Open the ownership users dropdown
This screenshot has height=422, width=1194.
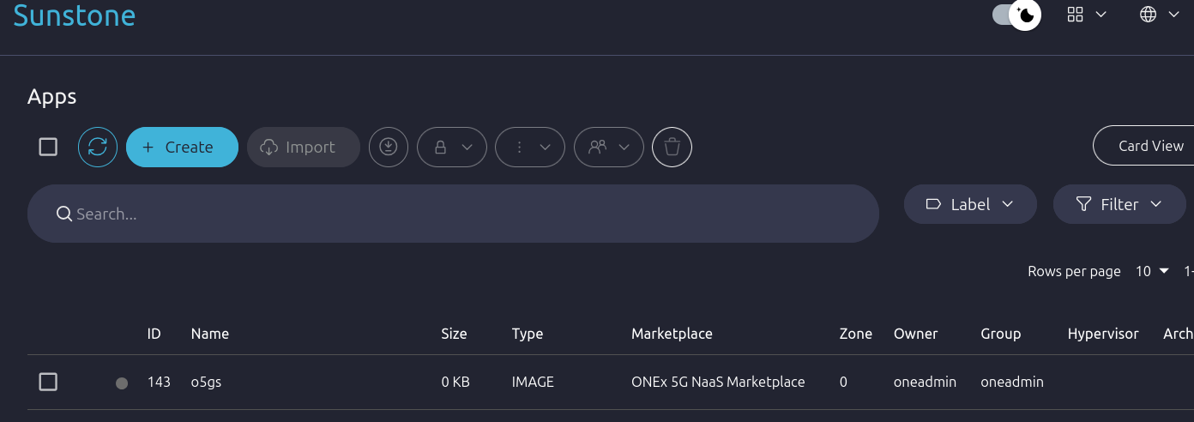coord(609,147)
